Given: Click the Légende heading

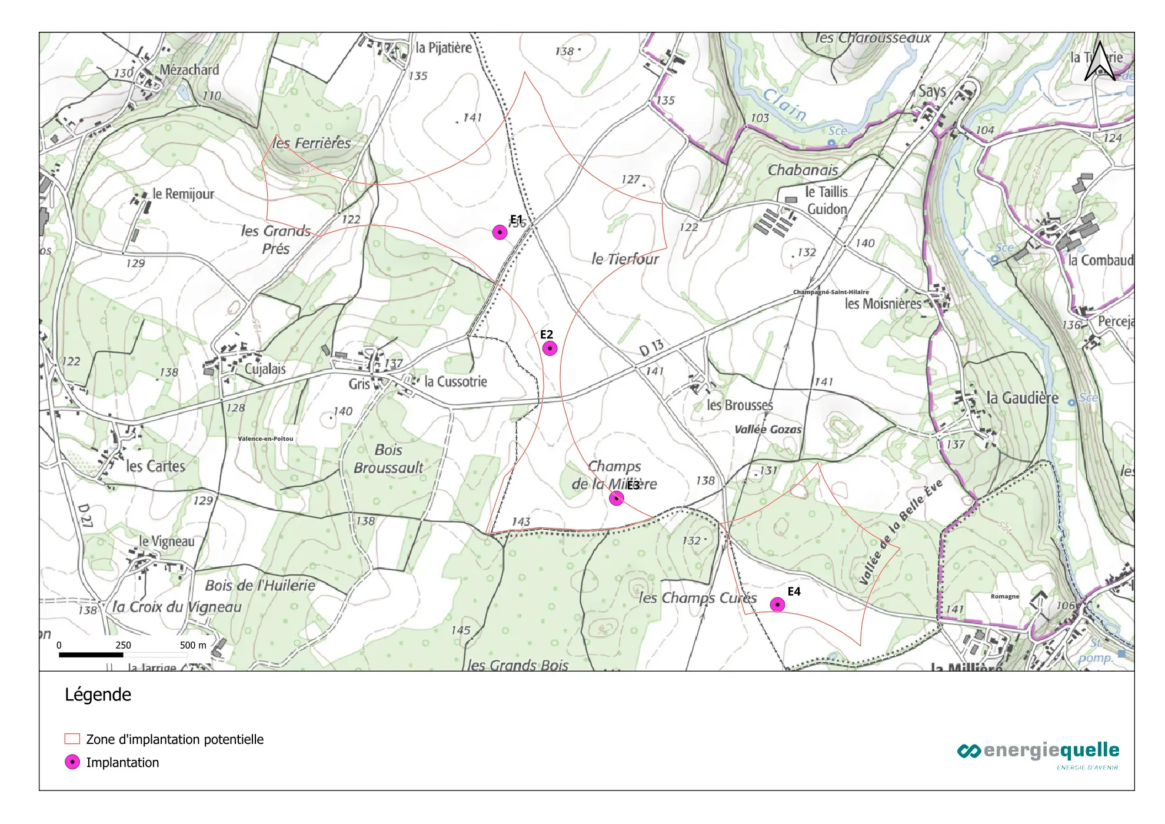Looking at the screenshot, I should point(98,695).
